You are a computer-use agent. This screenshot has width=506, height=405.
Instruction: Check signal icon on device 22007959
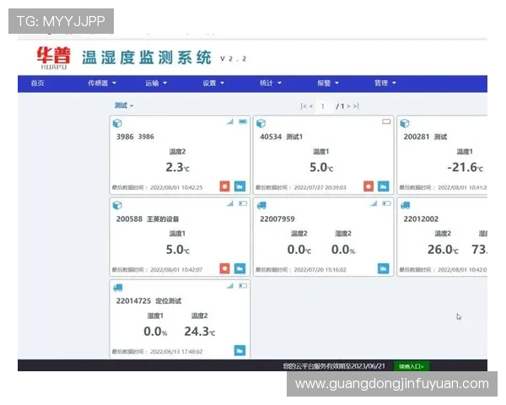click(374, 203)
